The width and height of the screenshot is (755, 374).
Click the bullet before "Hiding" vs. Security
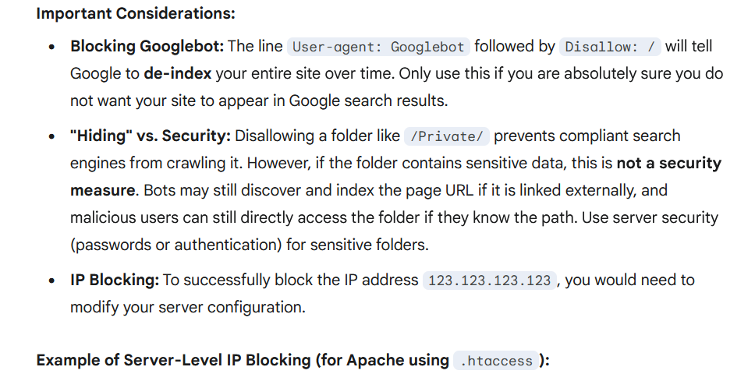point(51,136)
